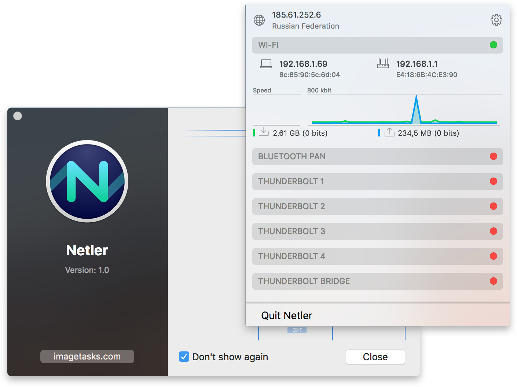Click the red Bluetooth PAN status dot

pyautogui.click(x=493, y=156)
